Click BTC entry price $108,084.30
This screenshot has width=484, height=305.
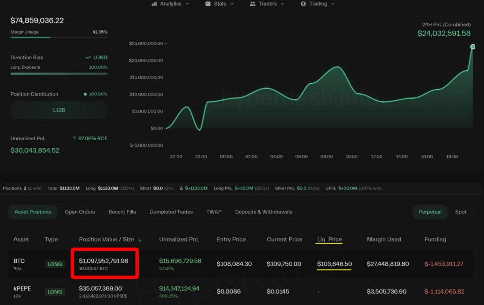point(234,264)
